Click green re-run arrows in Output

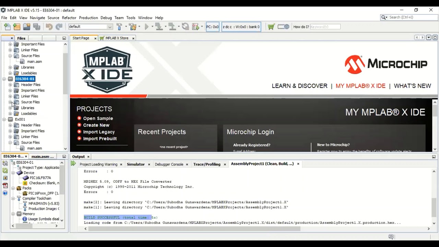click(73, 164)
